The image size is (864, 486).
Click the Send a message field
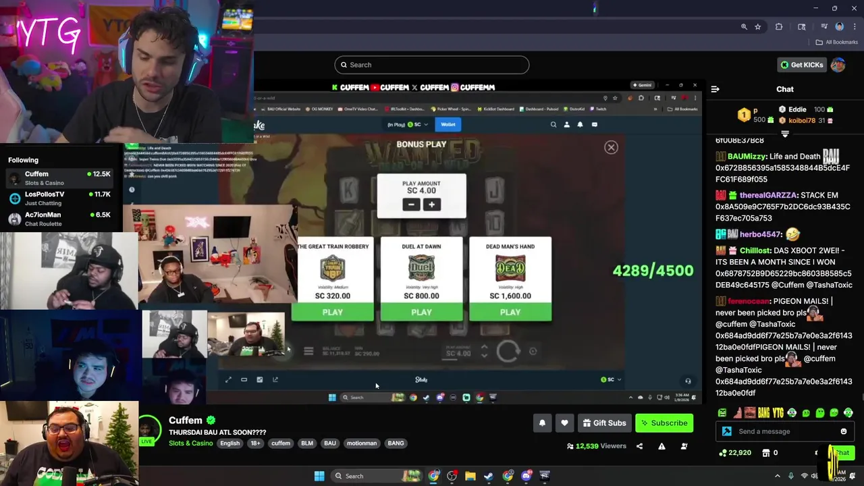tap(786, 431)
